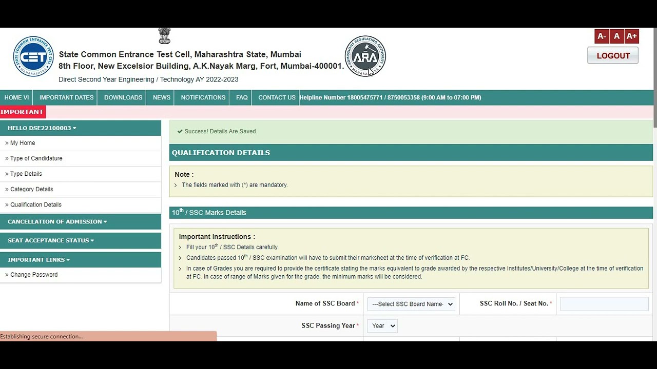Click 'Direct Second Year Engineering / Technology AY 2022-2023' text
Screen dimensions: 657x369
point(148,79)
